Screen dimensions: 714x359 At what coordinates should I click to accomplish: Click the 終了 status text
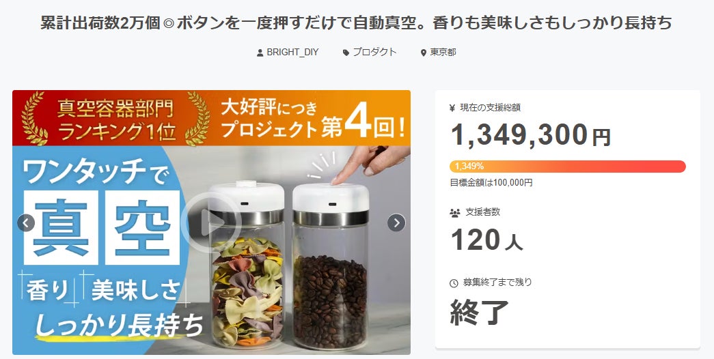(x=480, y=312)
